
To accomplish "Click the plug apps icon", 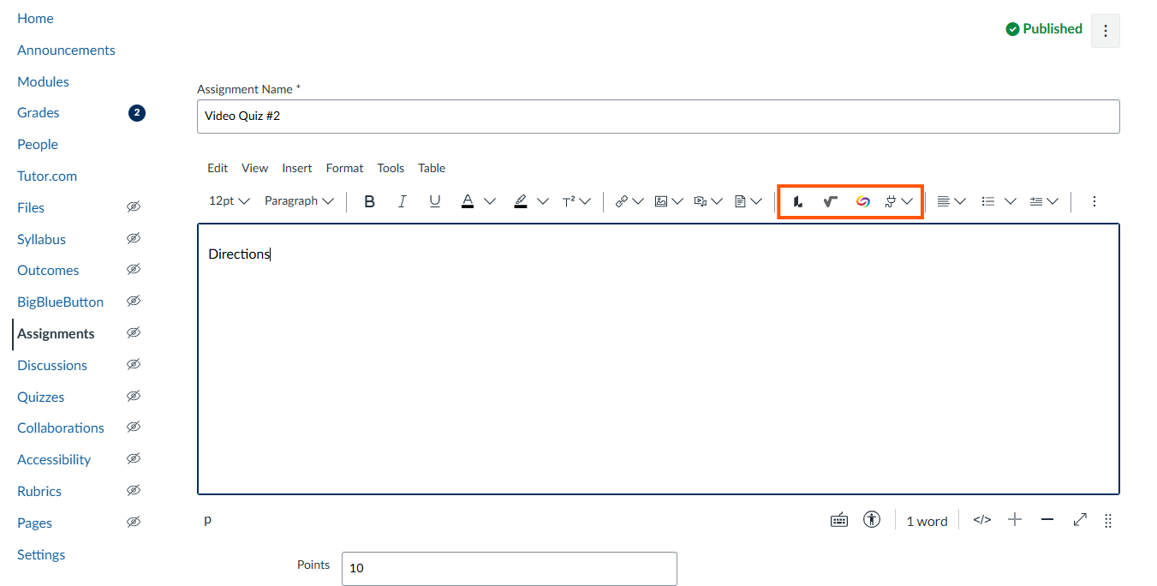I will 891,201.
